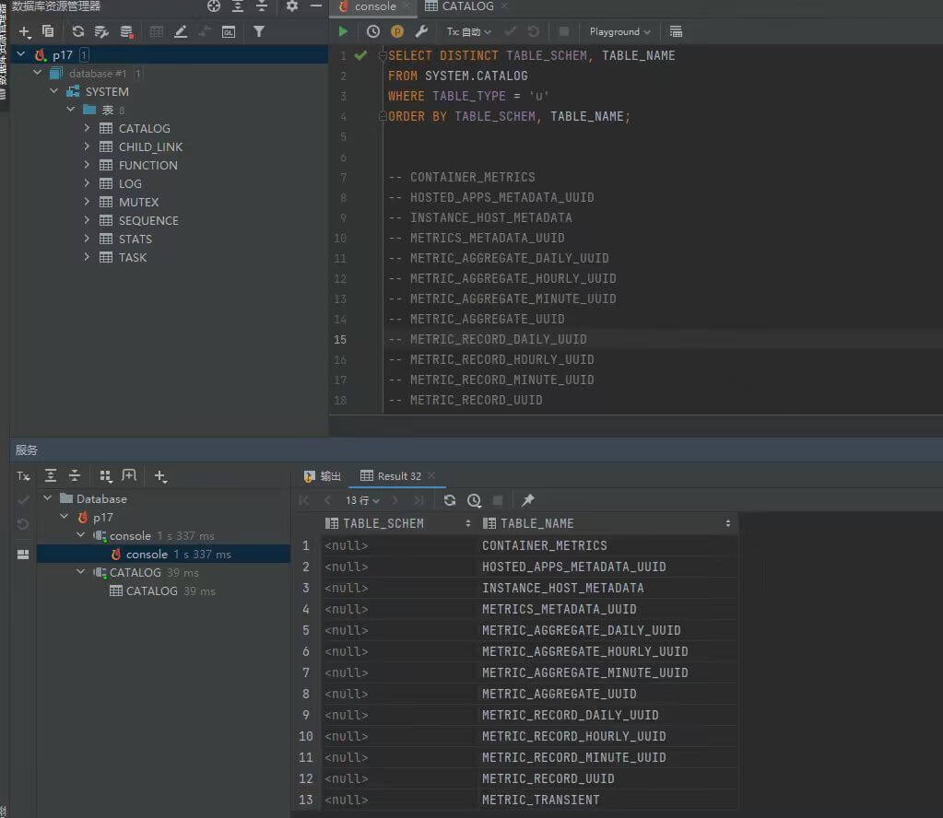The image size is (943, 818).
Task: Click the group-by icon in Services toolbar
Action: (x=105, y=476)
